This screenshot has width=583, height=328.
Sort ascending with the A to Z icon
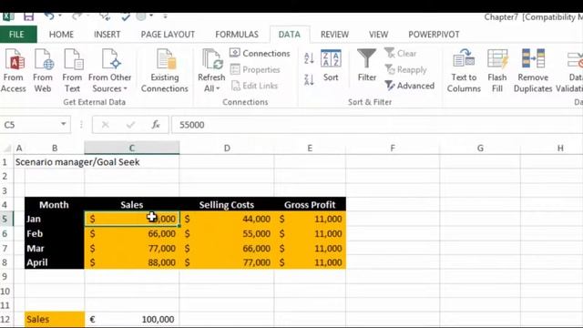click(309, 58)
